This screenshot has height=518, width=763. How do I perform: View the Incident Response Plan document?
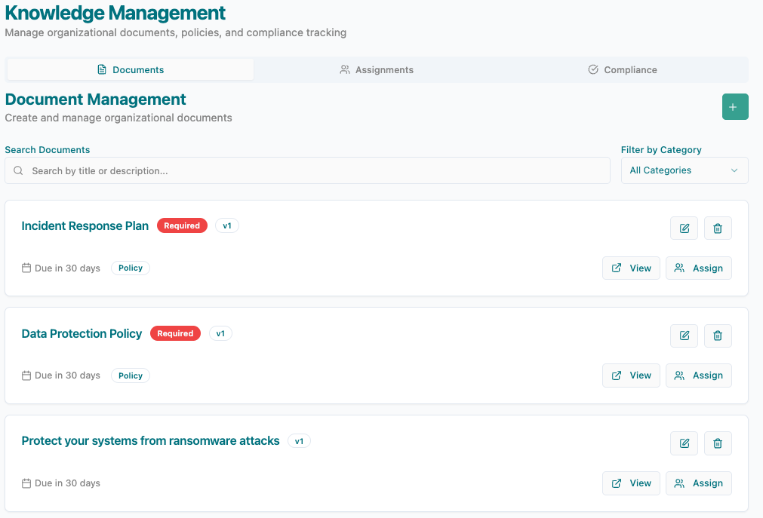631,268
